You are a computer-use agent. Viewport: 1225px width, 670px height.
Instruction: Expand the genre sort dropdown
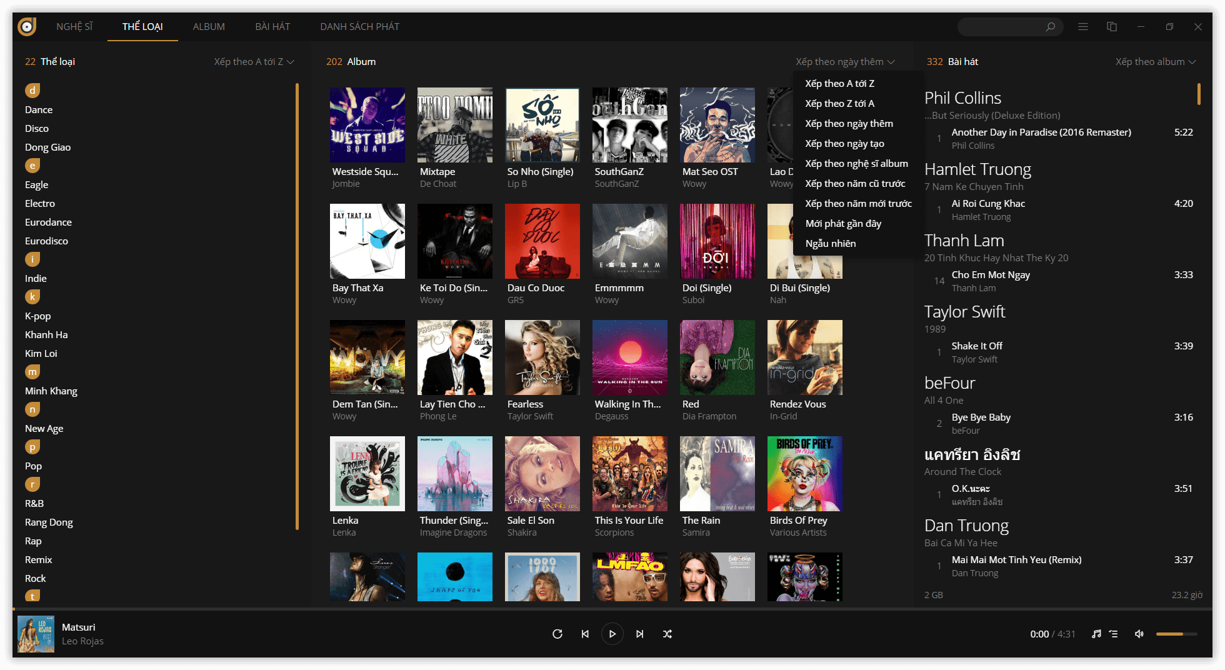click(254, 62)
